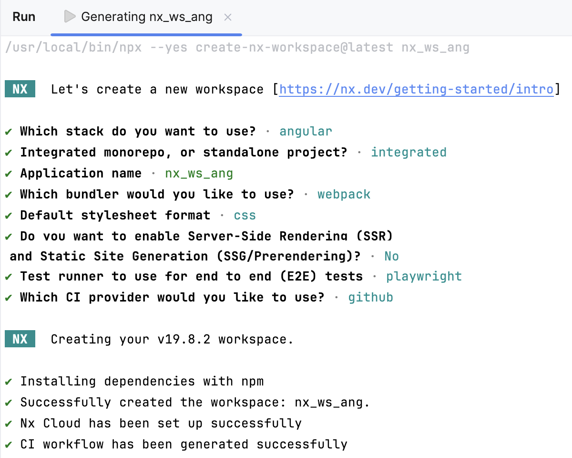
Task: Open the Run tool window label
Action: point(24,17)
